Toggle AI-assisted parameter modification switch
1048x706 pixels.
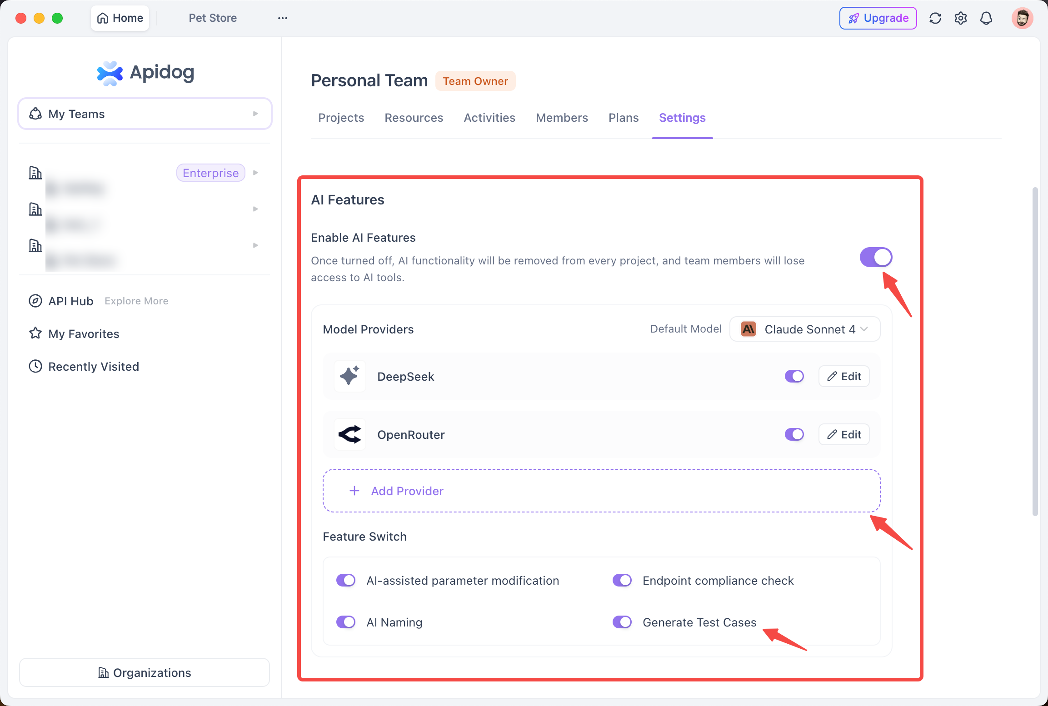coord(346,580)
